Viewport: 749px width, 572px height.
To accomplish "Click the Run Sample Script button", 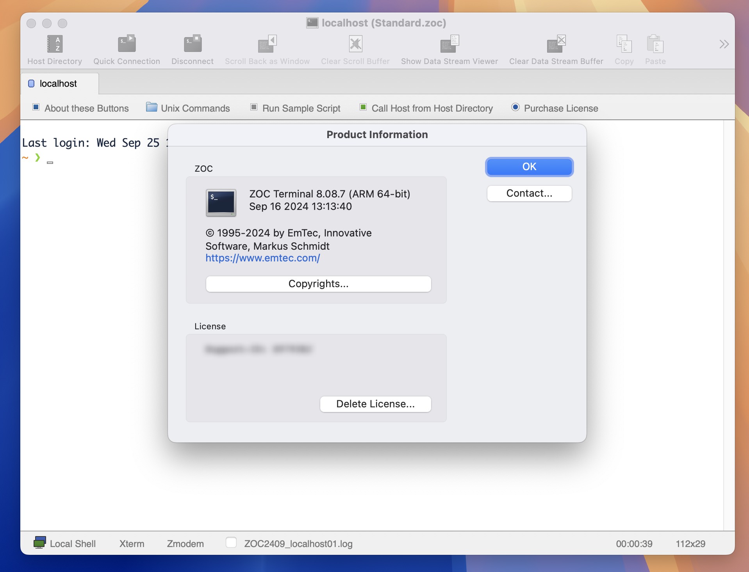I will pos(295,108).
